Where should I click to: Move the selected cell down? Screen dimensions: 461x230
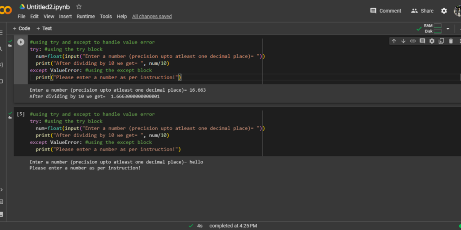point(403,41)
